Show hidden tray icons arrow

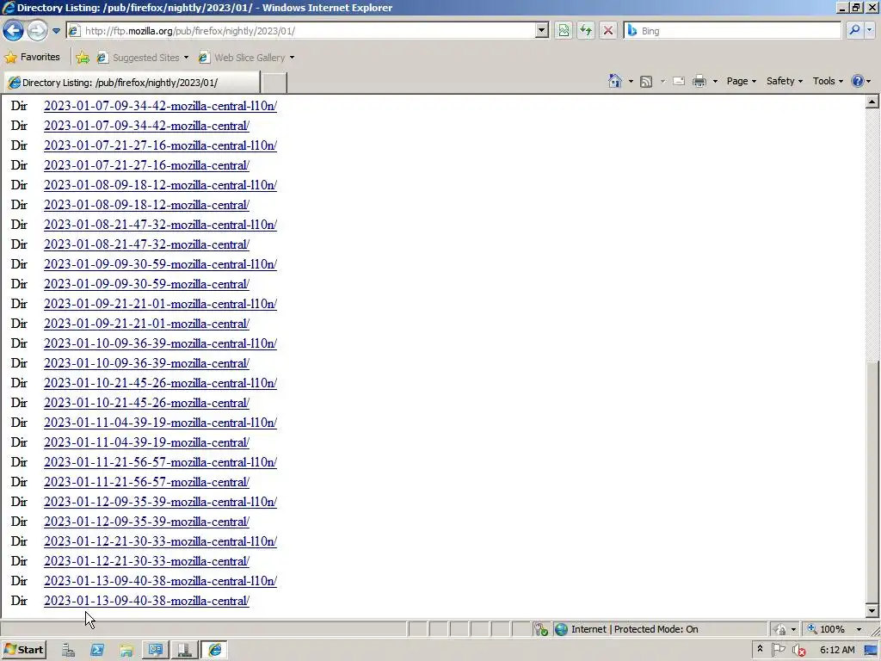(760, 649)
